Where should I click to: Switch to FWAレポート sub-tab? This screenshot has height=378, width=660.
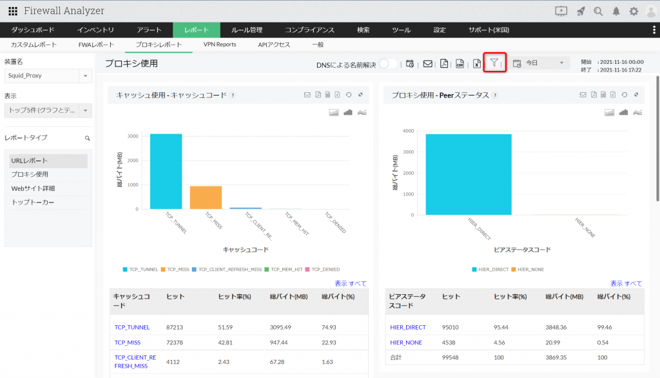(x=96, y=45)
